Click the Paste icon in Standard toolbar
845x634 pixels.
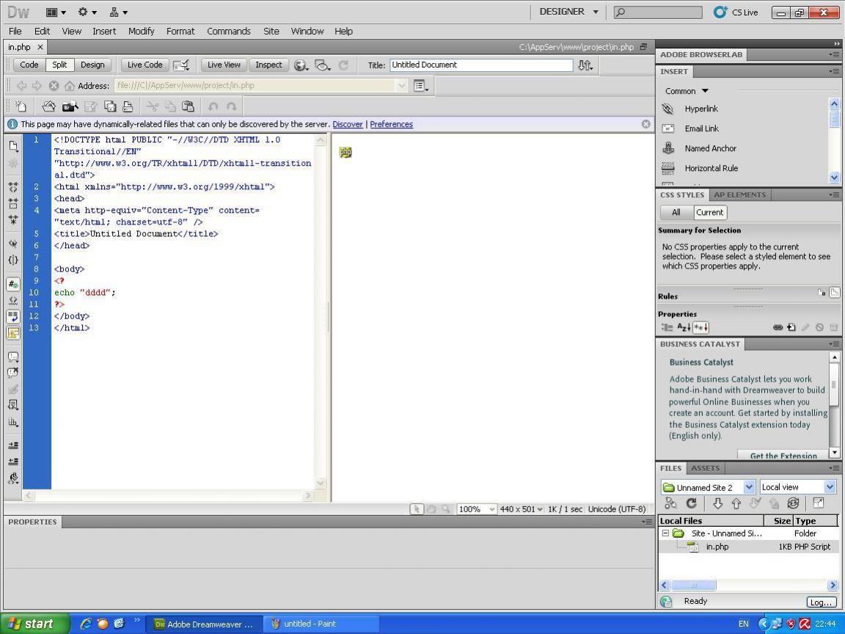(188, 106)
